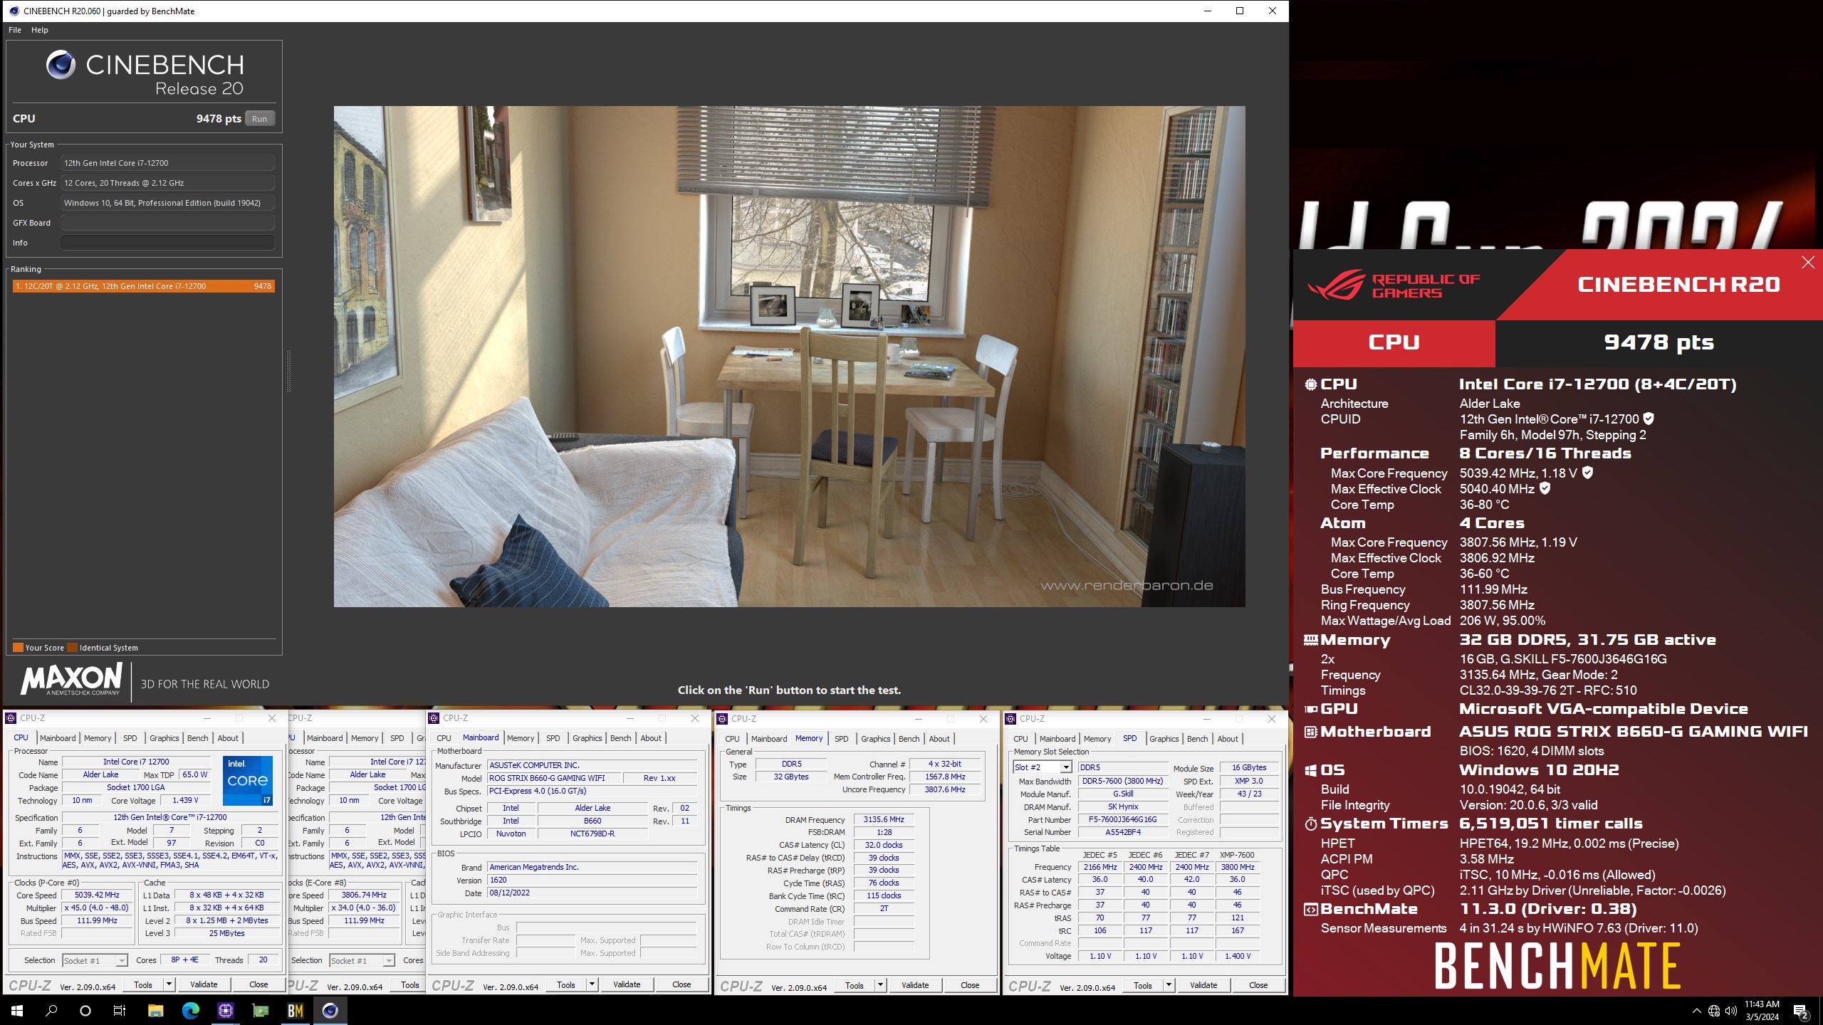
Task: Click the Cinebench sphere logo beside CINEBENCH heading
Action: point(61,65)
